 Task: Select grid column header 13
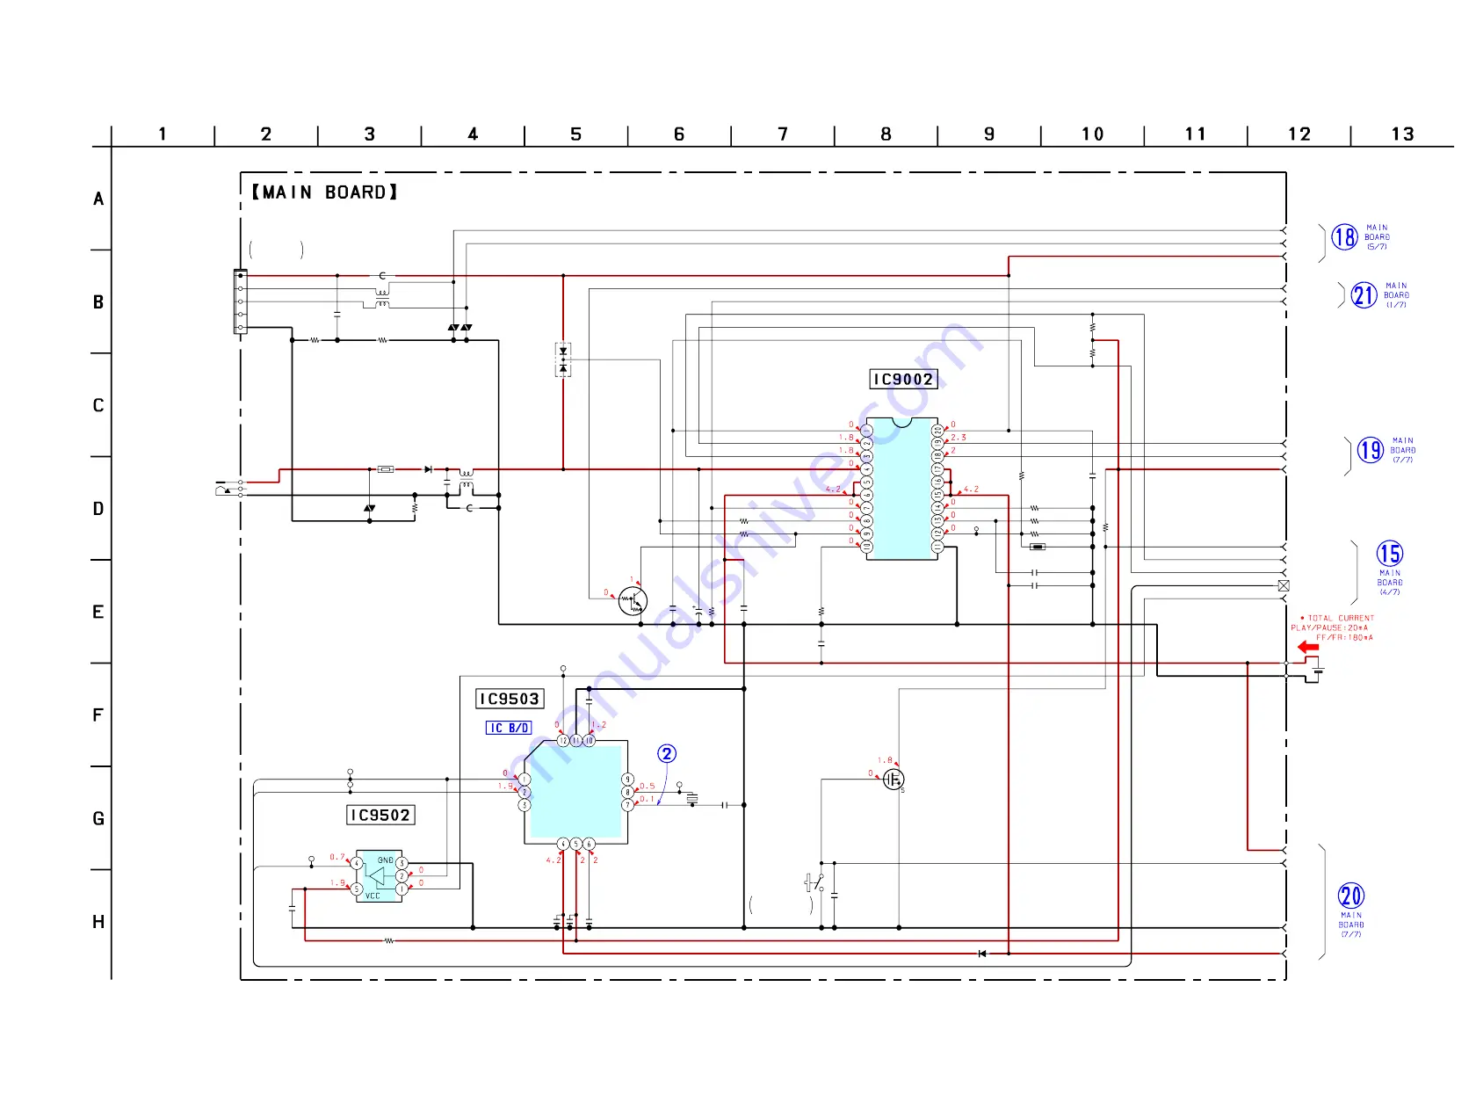pos(1403,134)
